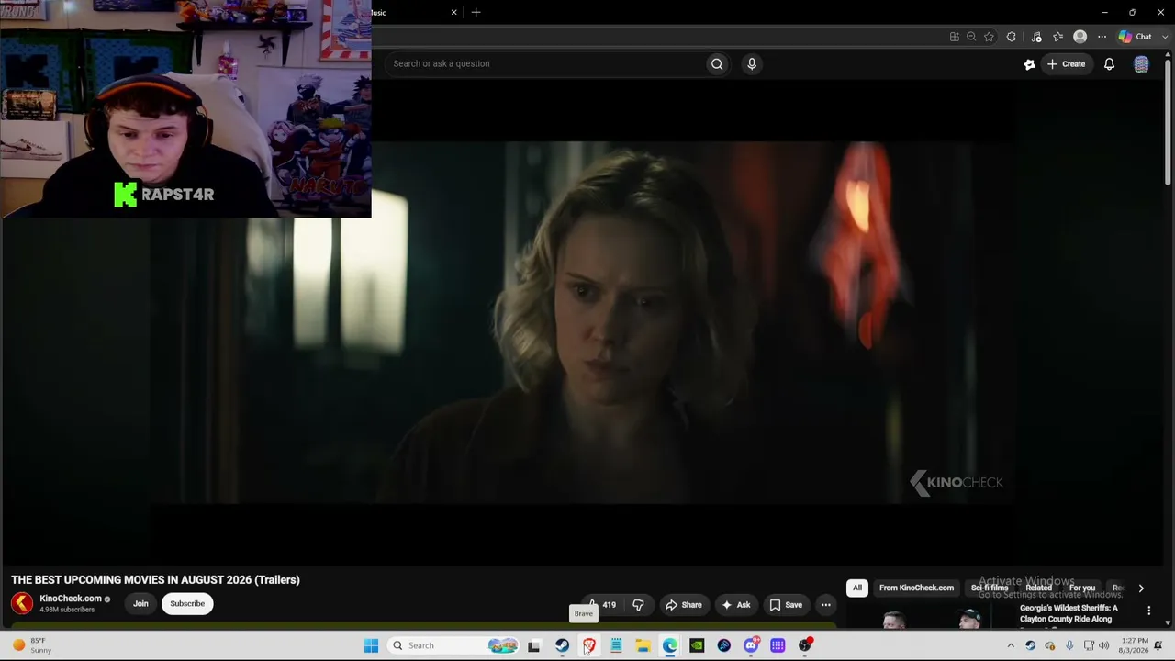Open the media control music icon
The image size is (1175, 661).
(1036, 37)
